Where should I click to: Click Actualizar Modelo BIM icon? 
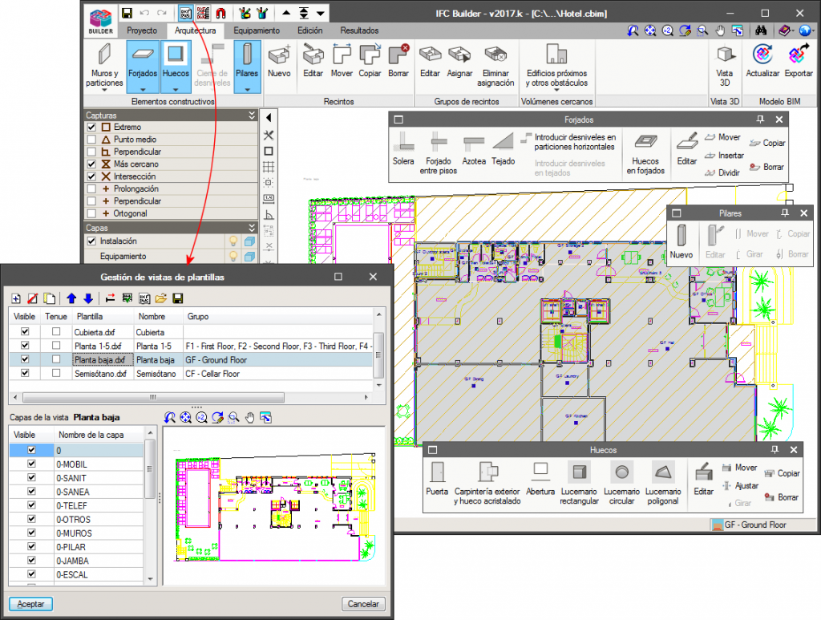(x=762, y=62)
